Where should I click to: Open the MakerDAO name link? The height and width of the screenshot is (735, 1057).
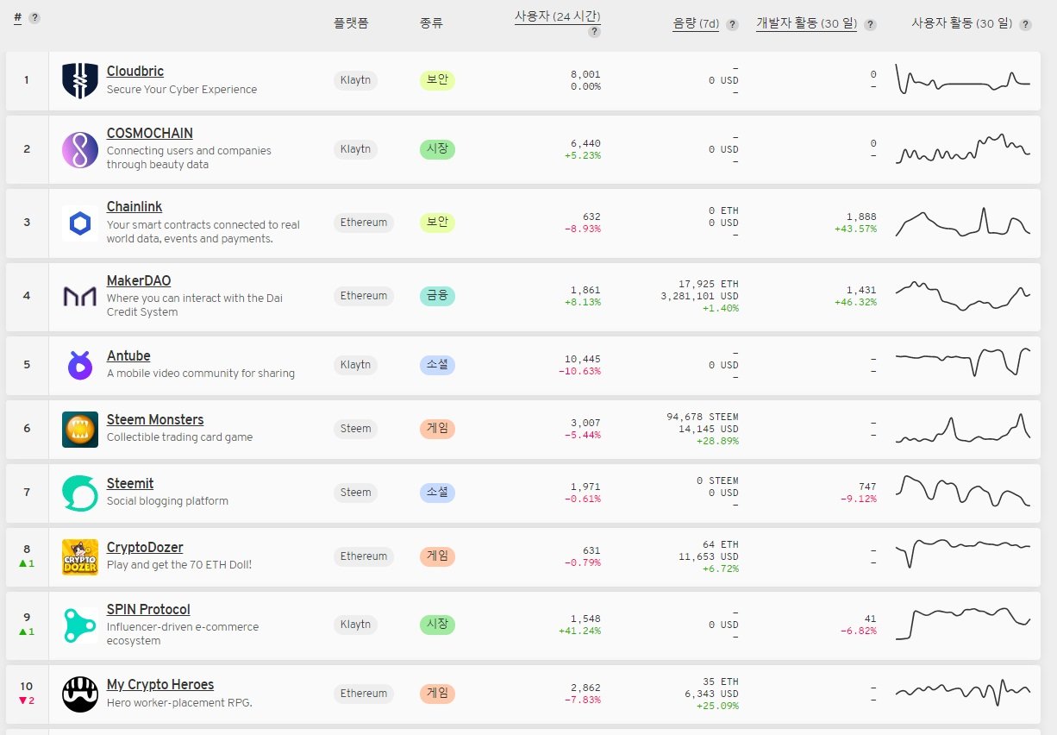click(139, 280)
